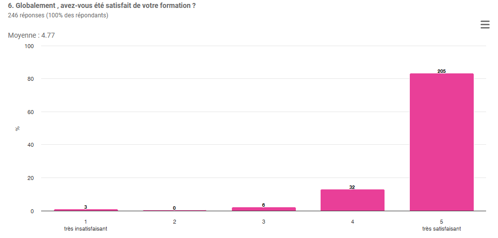The image size is (498, 238).
Task: Click the x-axis category label 3
Action: (x=264, y=222)
